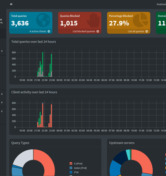Click the 27.9% percentage blocked value

click(119, 23)
